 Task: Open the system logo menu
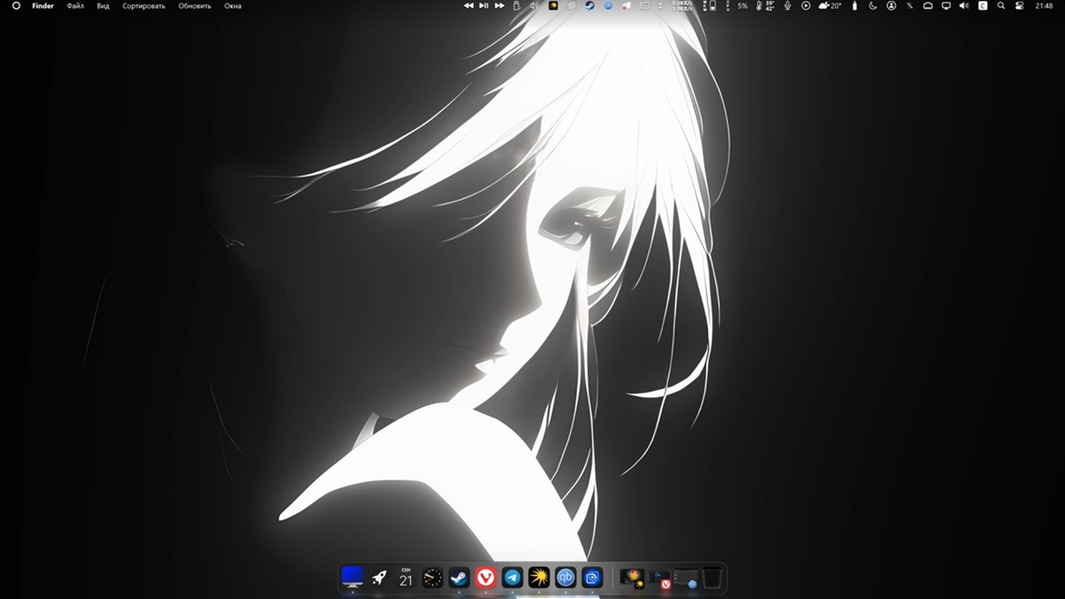[15, 5]
